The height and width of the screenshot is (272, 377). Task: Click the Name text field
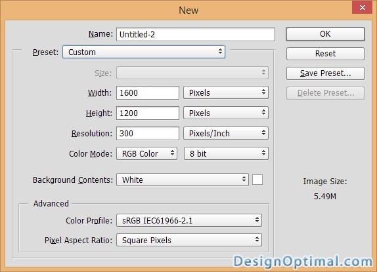pyautogui.click(x=196, y=35)
